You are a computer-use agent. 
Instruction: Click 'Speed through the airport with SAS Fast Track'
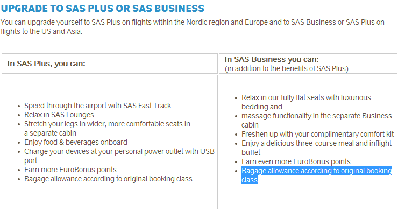[98, 105]
